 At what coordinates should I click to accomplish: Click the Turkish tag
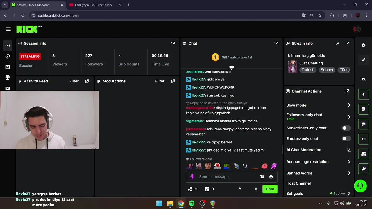[308, 70]
